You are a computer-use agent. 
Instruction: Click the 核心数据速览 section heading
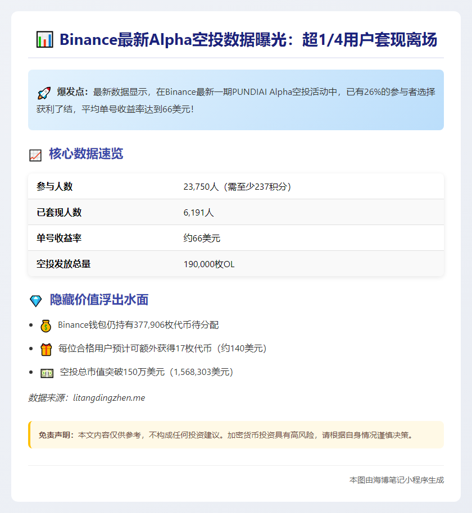[x=86, y=154]
